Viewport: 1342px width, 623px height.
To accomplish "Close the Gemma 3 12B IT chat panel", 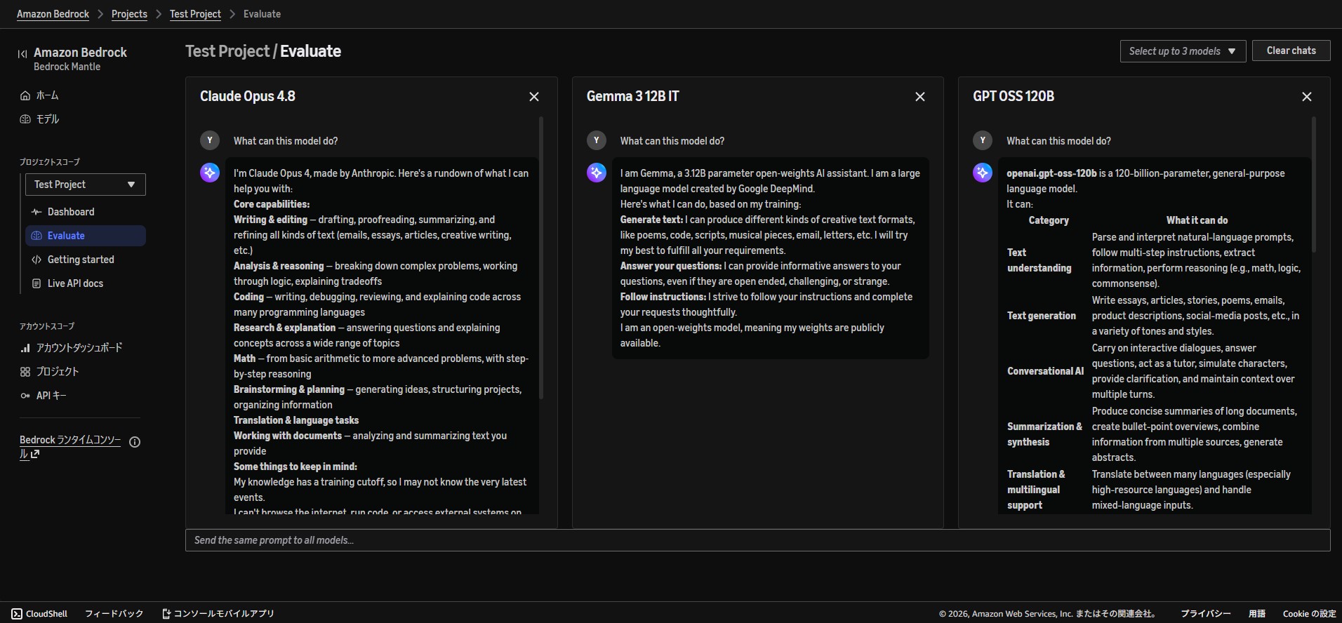I will (x=920, y=97).
